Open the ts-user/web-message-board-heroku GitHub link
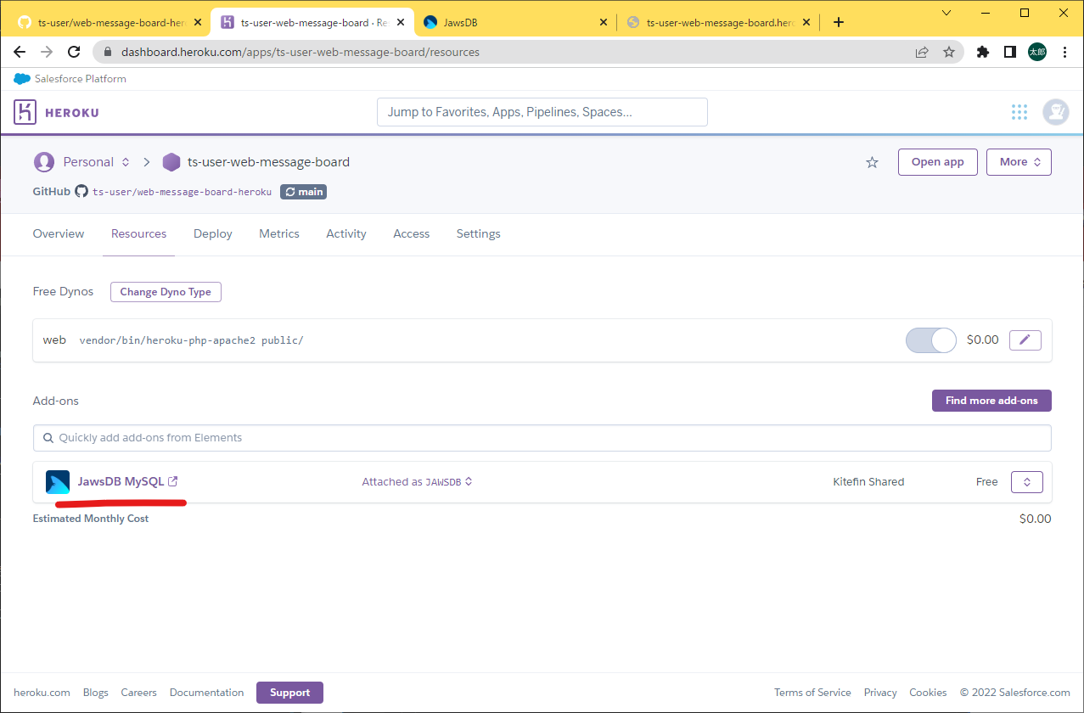This screenshot has height=713, width=1084. pyautogui.click(x=182, y=192)
